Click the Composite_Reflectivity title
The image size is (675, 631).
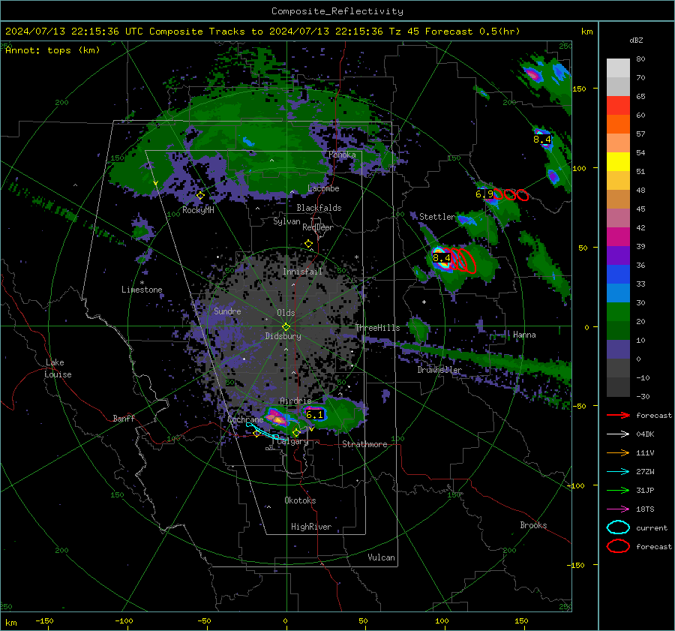[x=337, y=11]
